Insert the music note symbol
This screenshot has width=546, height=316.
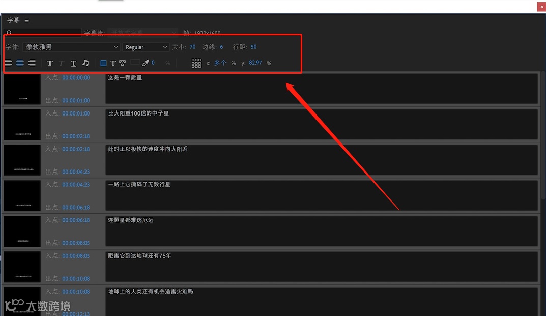click(x=85, y=63)
